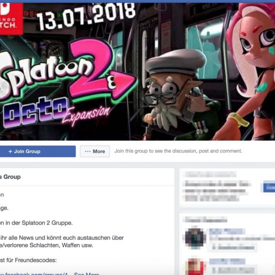Click the 'Group' section heading
Image resolution: width=275 pixels, height=275 pixels.
click(10, 177)
